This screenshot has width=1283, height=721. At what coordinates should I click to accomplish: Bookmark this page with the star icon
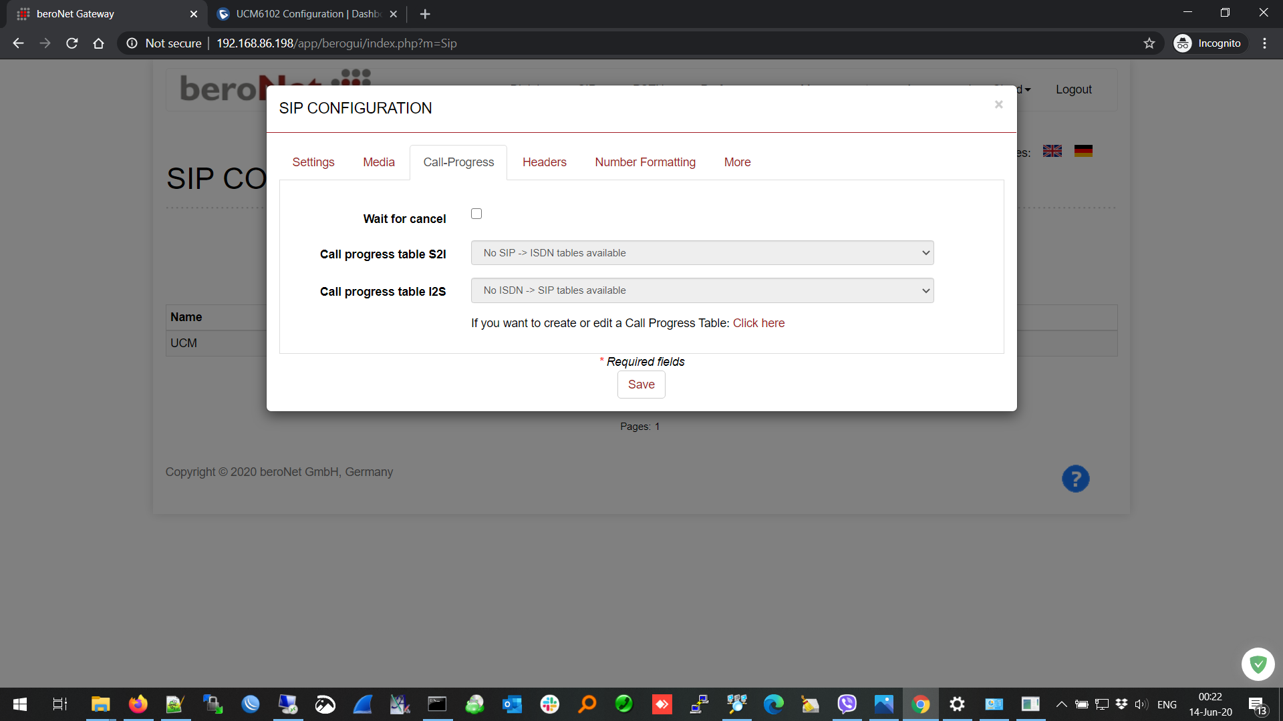coord(1149,43)
